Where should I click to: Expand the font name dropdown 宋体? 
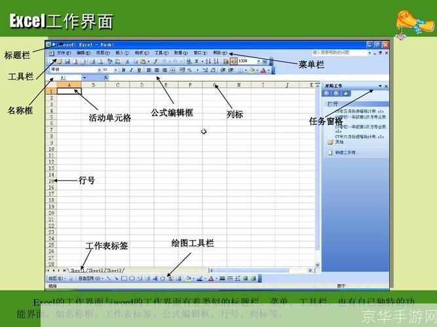coord(99,70)
